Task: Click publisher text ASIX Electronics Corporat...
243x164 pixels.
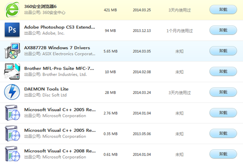Action: click(69, 54)
